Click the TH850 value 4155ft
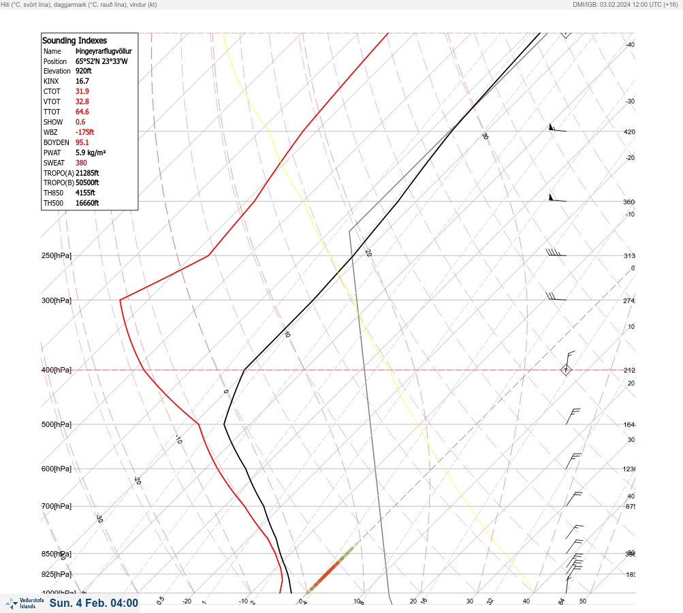The height and width of the screenshot is (613, 683). [85, 193]
